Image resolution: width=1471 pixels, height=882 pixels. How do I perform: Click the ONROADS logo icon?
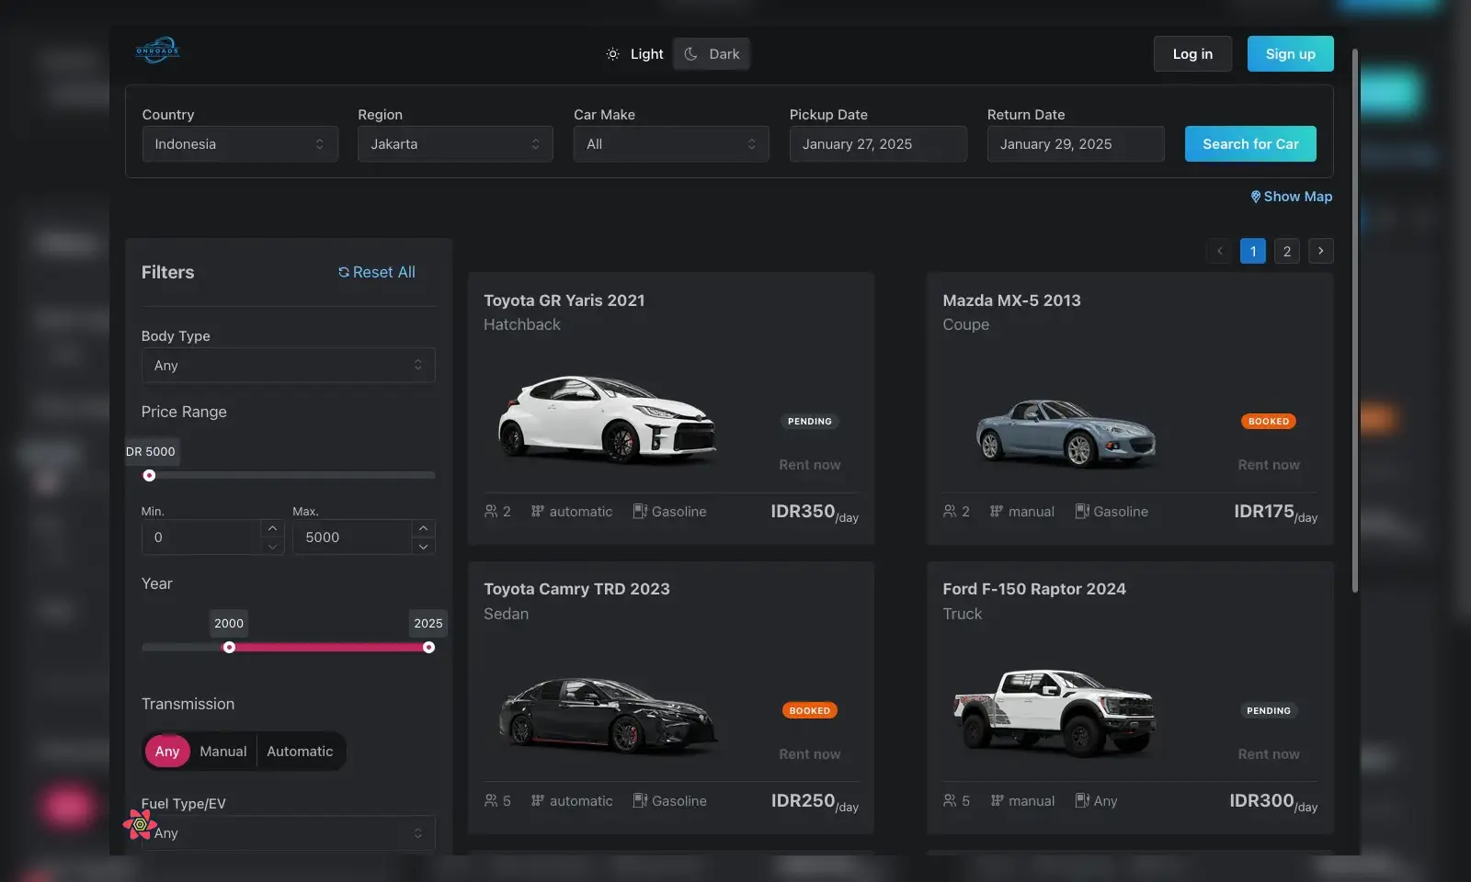click(x=157, y=51)
